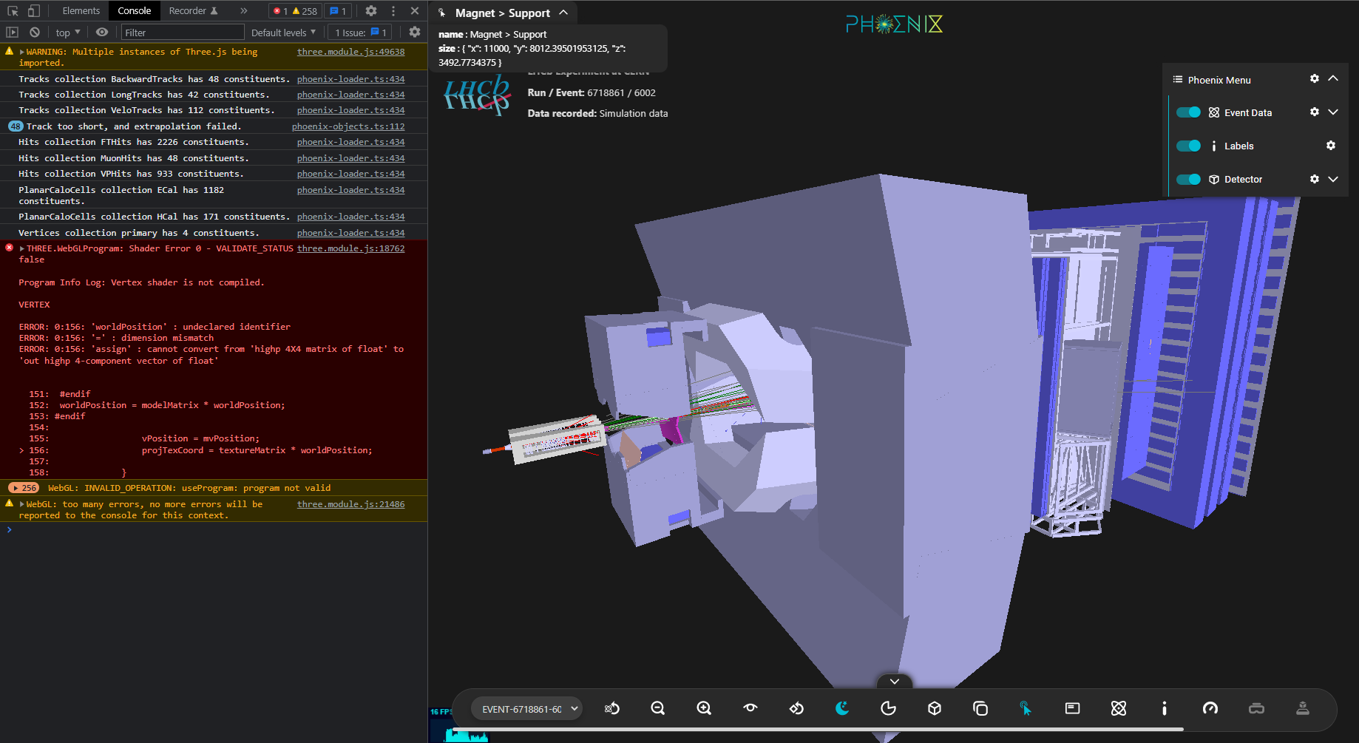The width and height of the screenshot is (1359, 743).
Task: Turn off the Detector toggle
Action: coord(1187,179)
